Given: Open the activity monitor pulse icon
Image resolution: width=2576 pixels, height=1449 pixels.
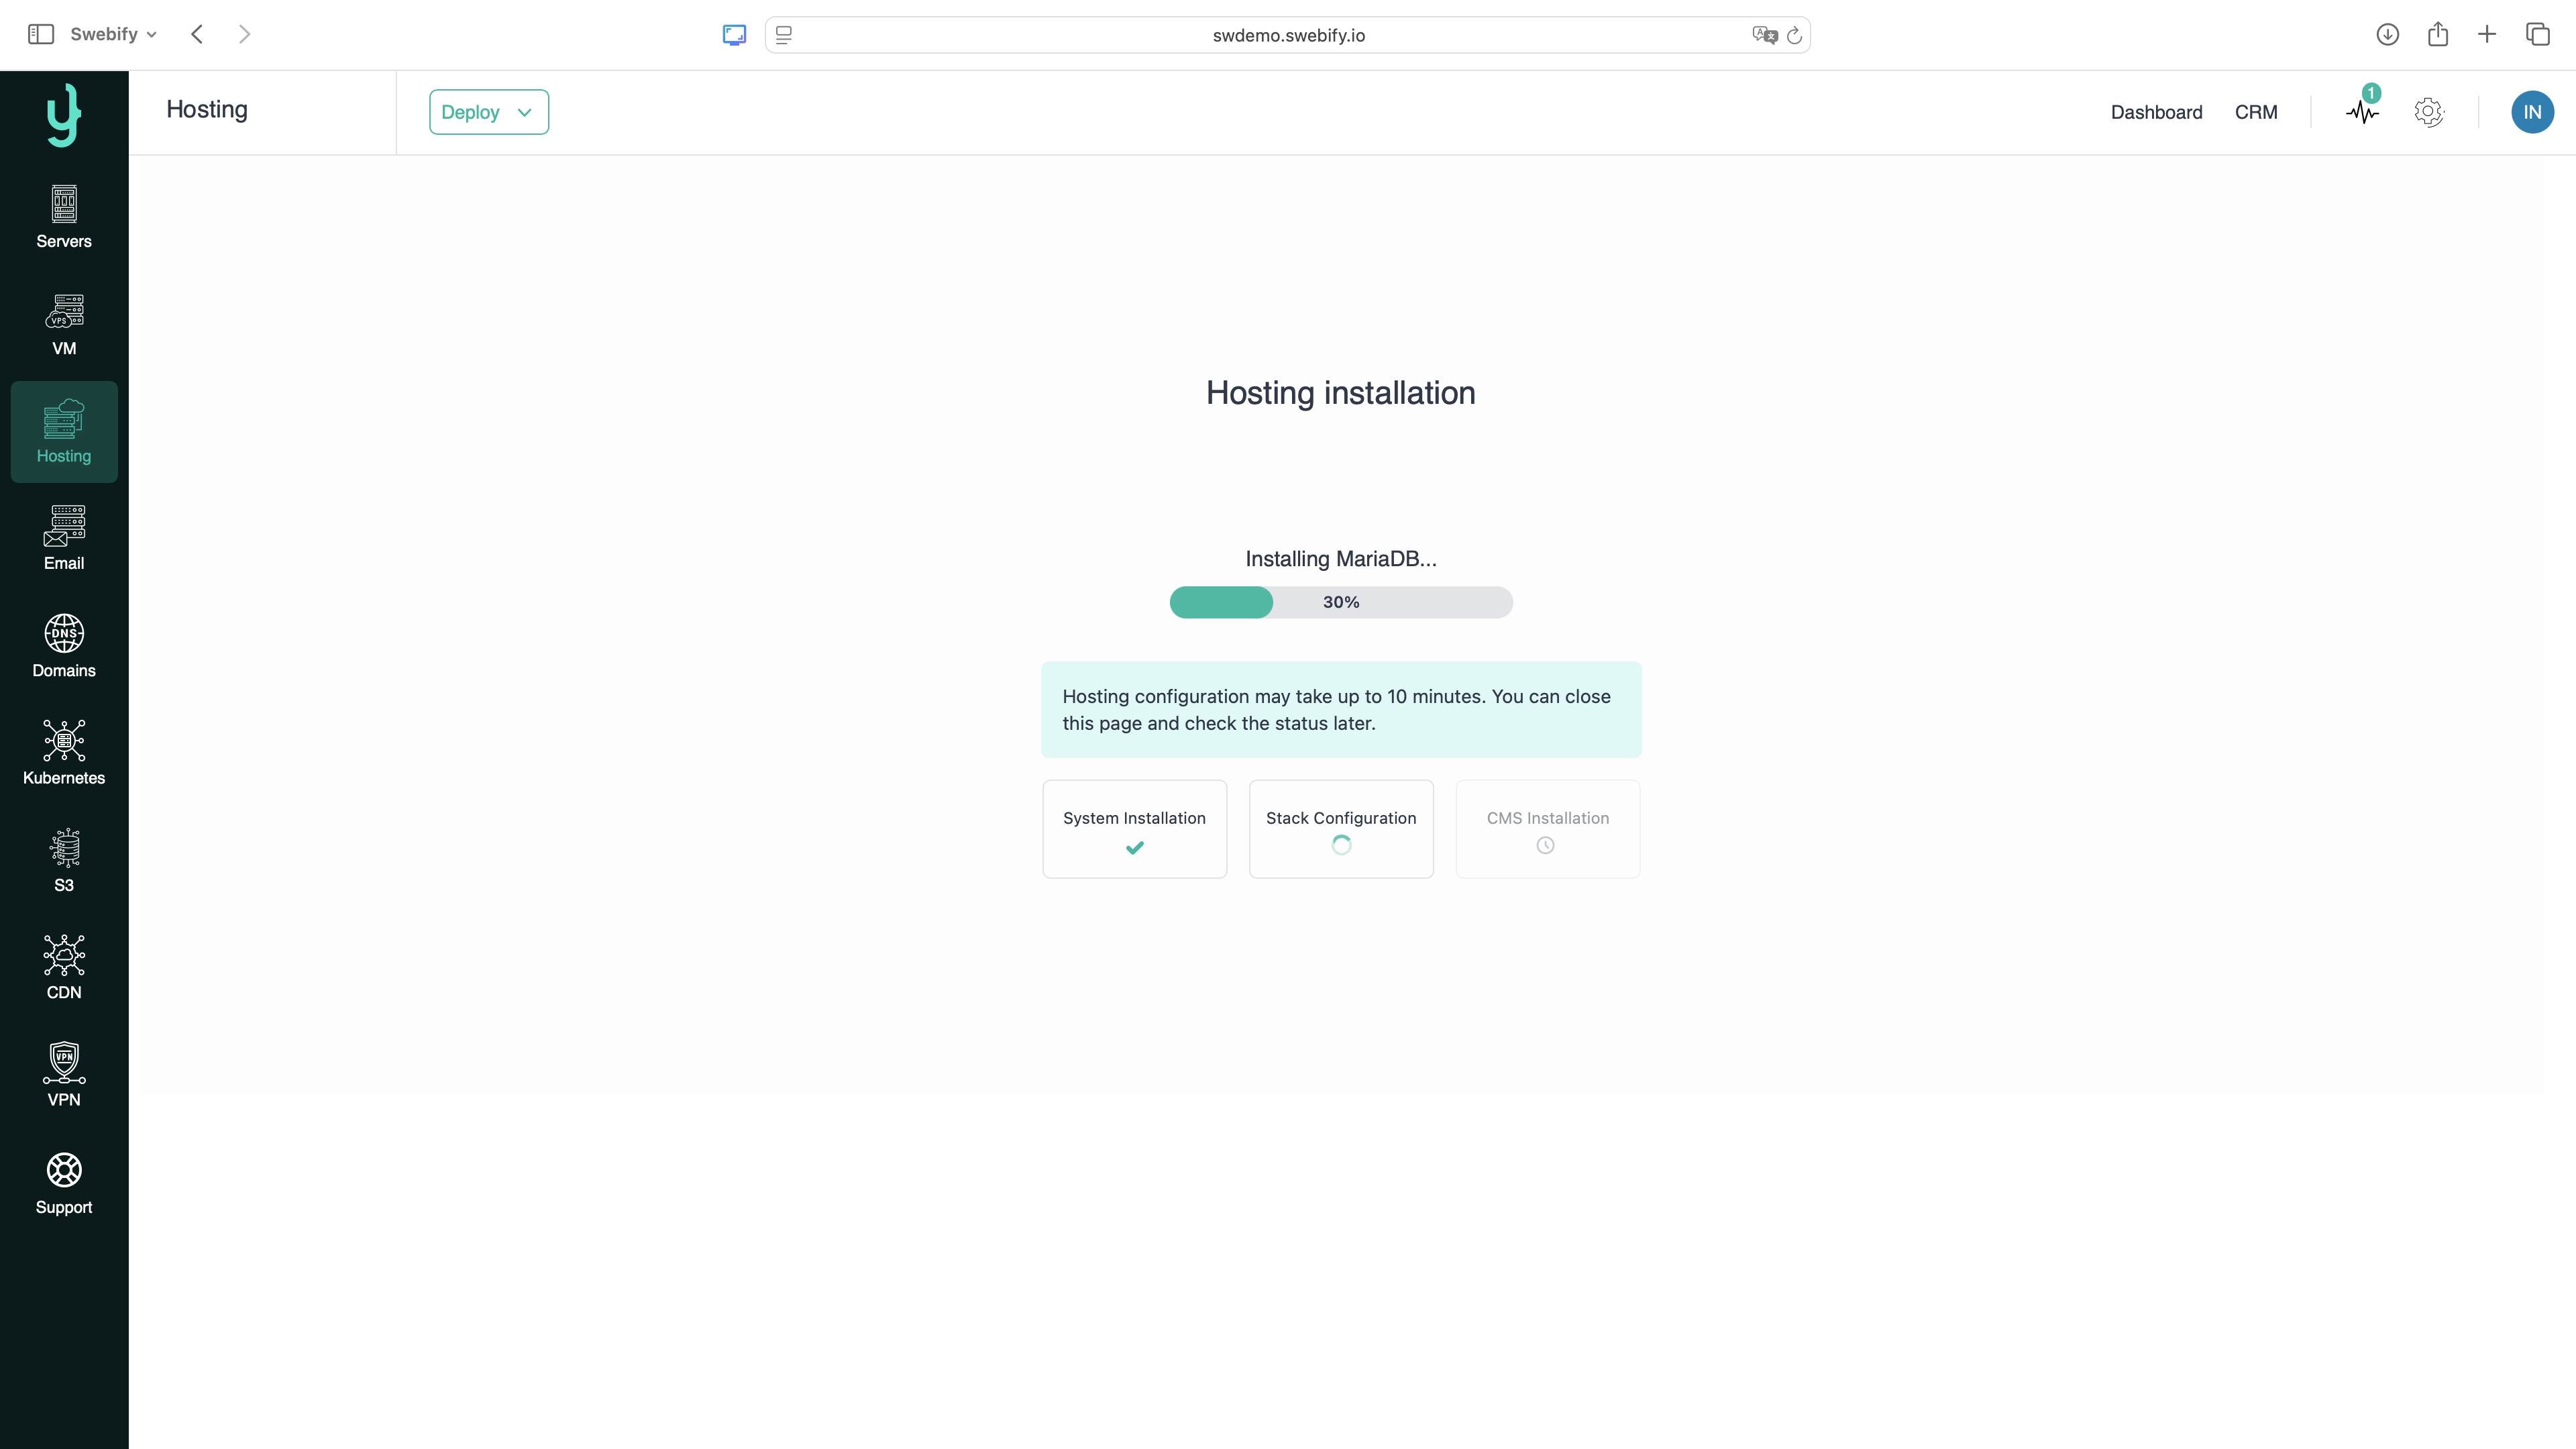Looking at the screenshot, I should pyautogui.click(x=2362, y=113).
